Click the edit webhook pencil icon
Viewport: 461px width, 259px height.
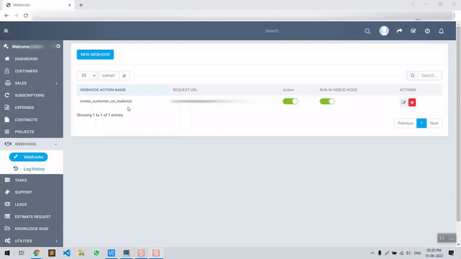point(403,102)
